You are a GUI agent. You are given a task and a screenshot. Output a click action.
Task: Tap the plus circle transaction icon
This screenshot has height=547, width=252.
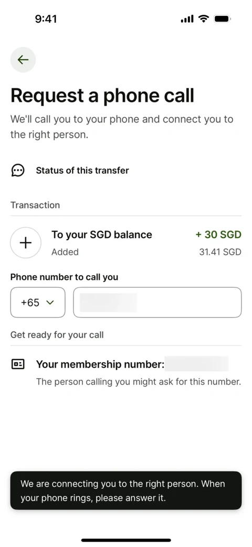click(x=25, y=243)
